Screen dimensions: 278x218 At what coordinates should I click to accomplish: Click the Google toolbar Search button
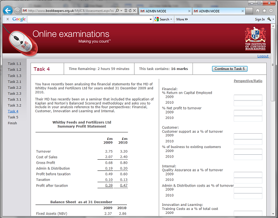[162, 19]
